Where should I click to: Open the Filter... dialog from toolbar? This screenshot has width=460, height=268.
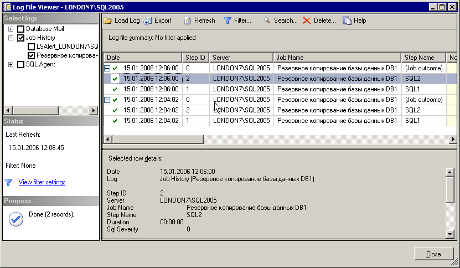click(x=242, y=20)
